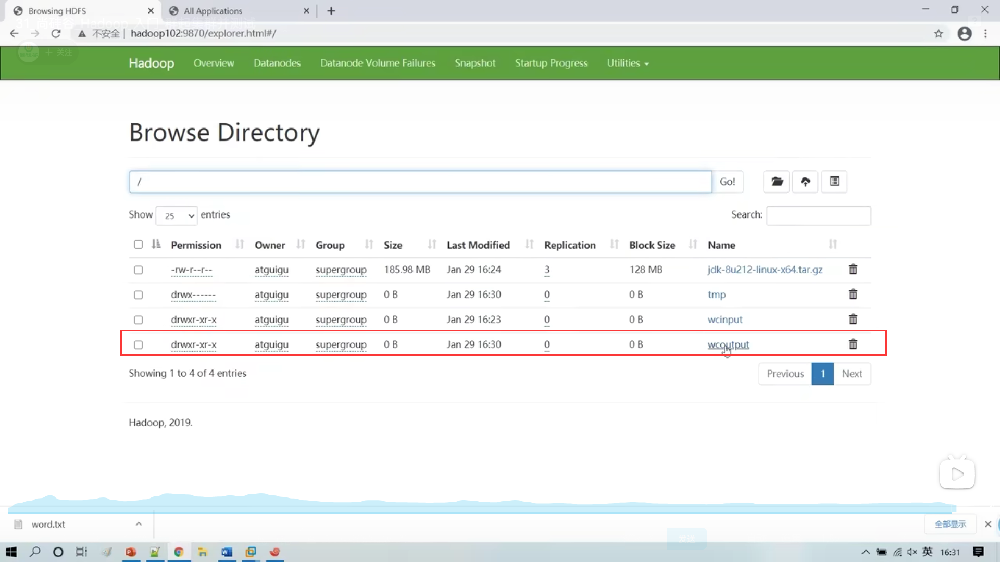
Task: Open the wcoutput directory link
Action: (x=728, y=344)
